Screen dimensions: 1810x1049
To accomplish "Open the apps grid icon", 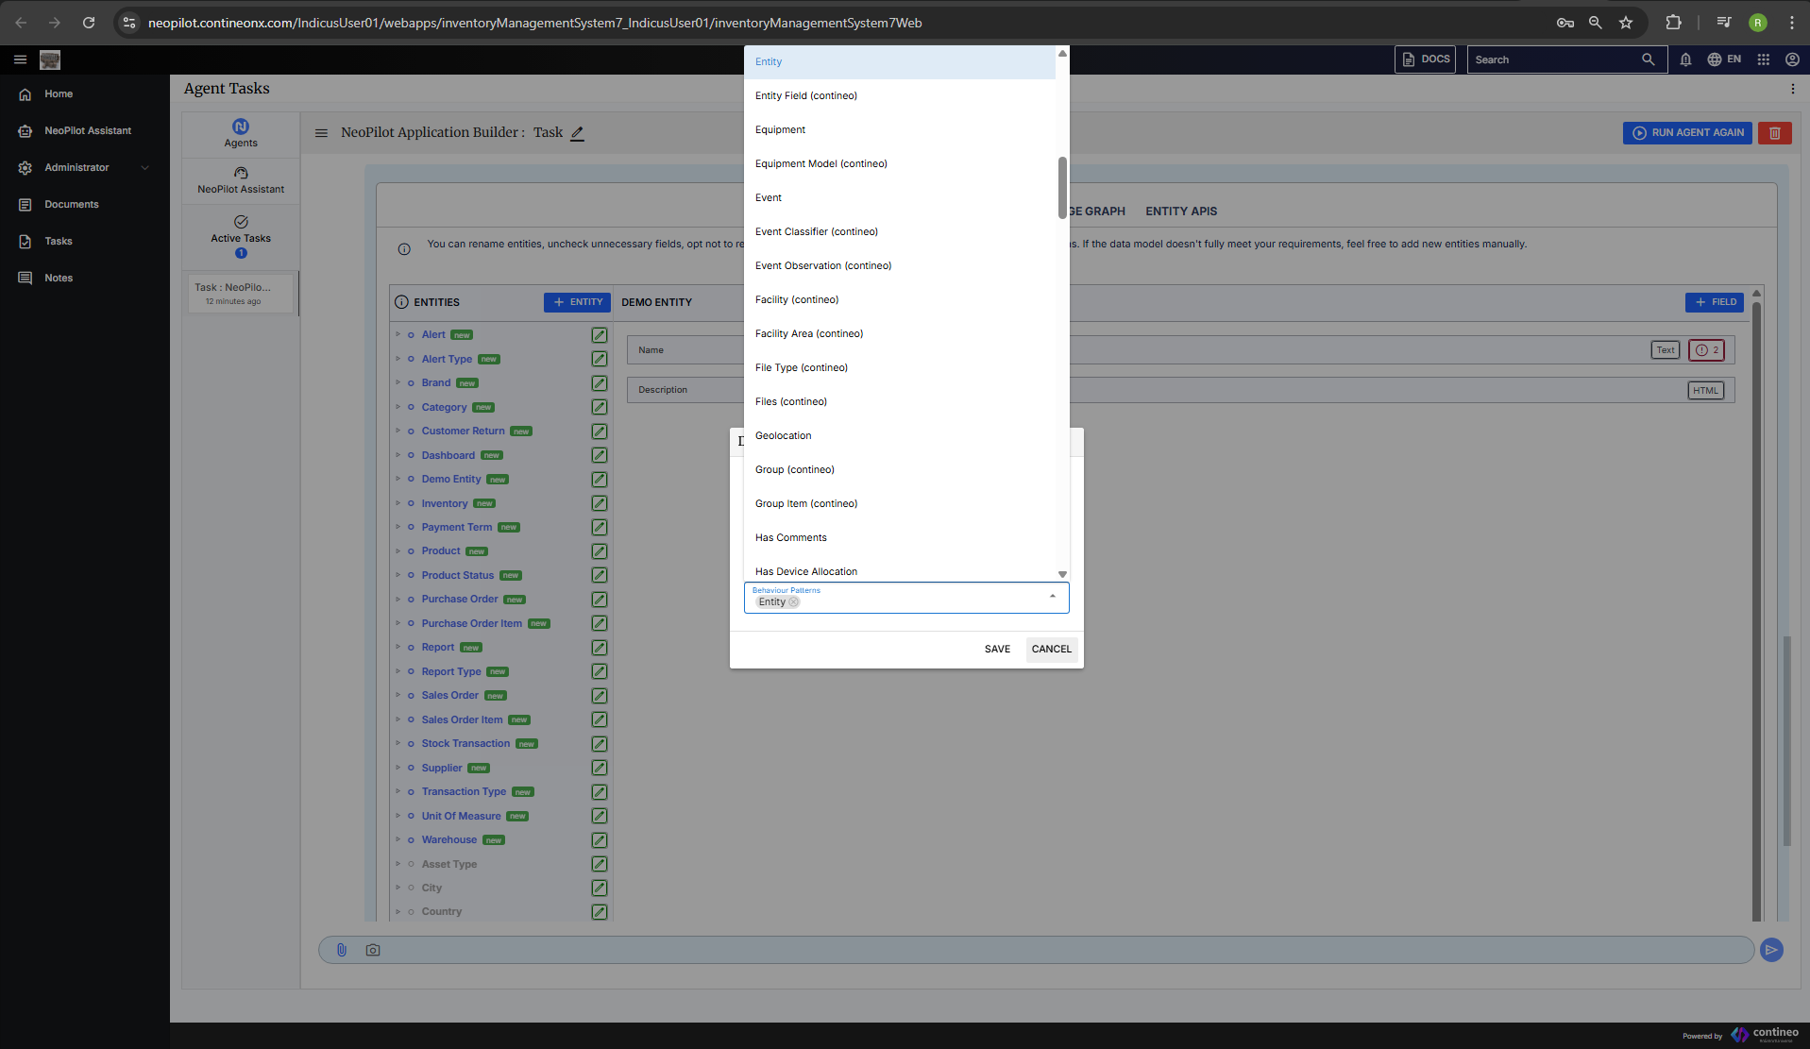I will pyautogui.click(x=1763, y=59).
